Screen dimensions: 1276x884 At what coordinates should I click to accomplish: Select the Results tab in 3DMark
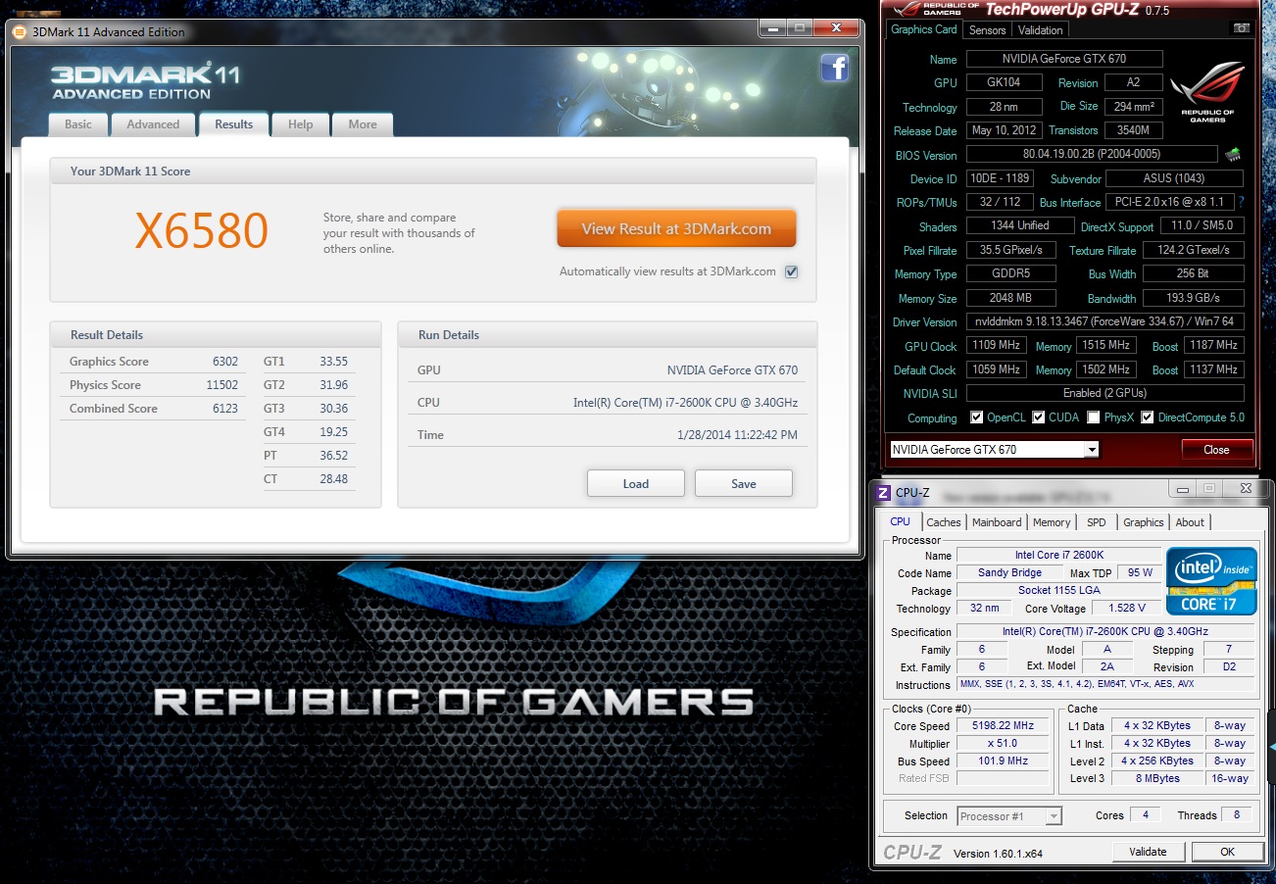click(234, 124)
